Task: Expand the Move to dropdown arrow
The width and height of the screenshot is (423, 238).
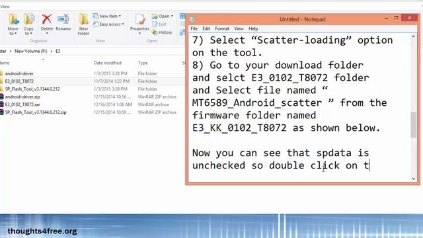Action: pyautogui.click(x=16, y=34)
